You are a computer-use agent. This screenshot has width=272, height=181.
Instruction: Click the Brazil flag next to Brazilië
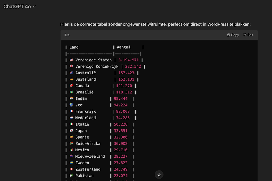pos(72,92)
